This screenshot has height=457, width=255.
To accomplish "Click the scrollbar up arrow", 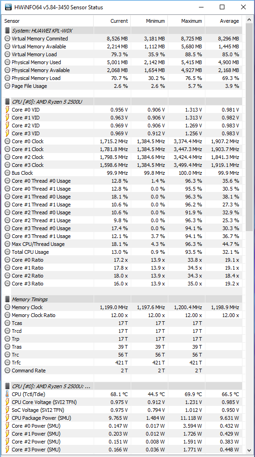I will point(249,20).
